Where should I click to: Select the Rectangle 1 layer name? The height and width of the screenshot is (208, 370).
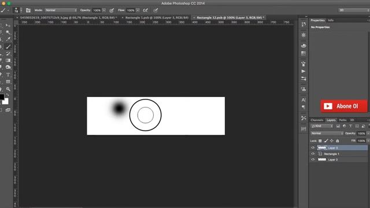(331, 154)
